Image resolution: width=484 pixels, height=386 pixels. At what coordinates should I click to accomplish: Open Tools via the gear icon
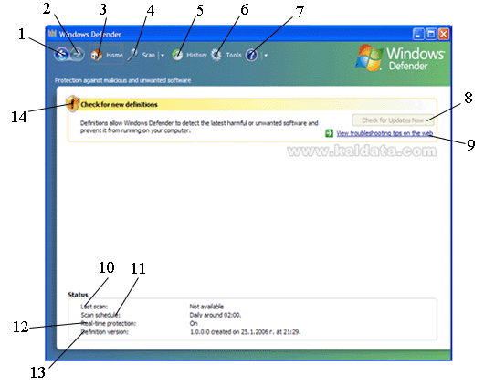(216, 55)
